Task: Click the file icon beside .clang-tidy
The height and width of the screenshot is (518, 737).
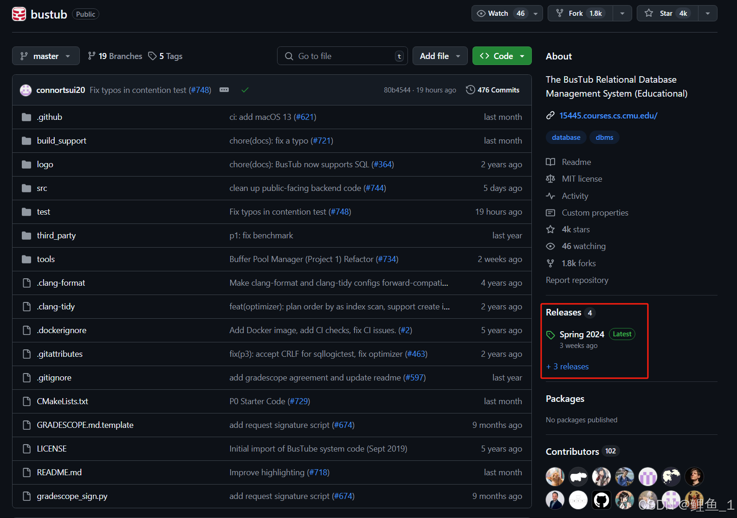Action: click(x=26, y=307)
